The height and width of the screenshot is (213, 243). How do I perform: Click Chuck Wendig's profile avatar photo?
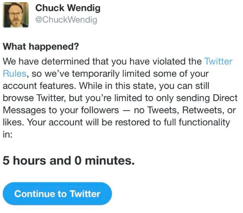click(16, 15)
